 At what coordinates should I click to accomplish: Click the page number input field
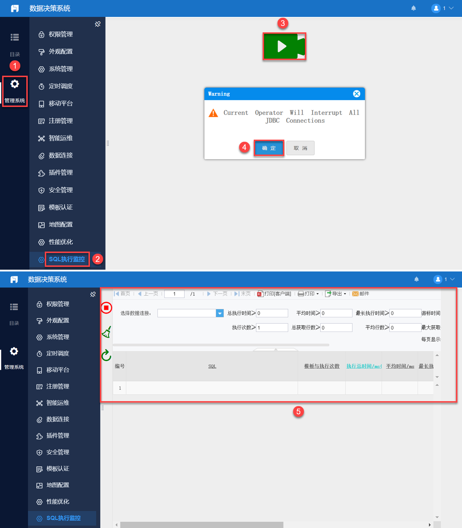click(x=174, y=294)
